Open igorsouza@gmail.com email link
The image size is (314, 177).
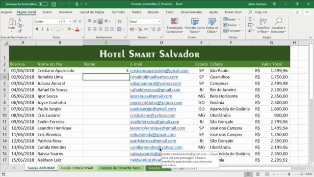151,96
